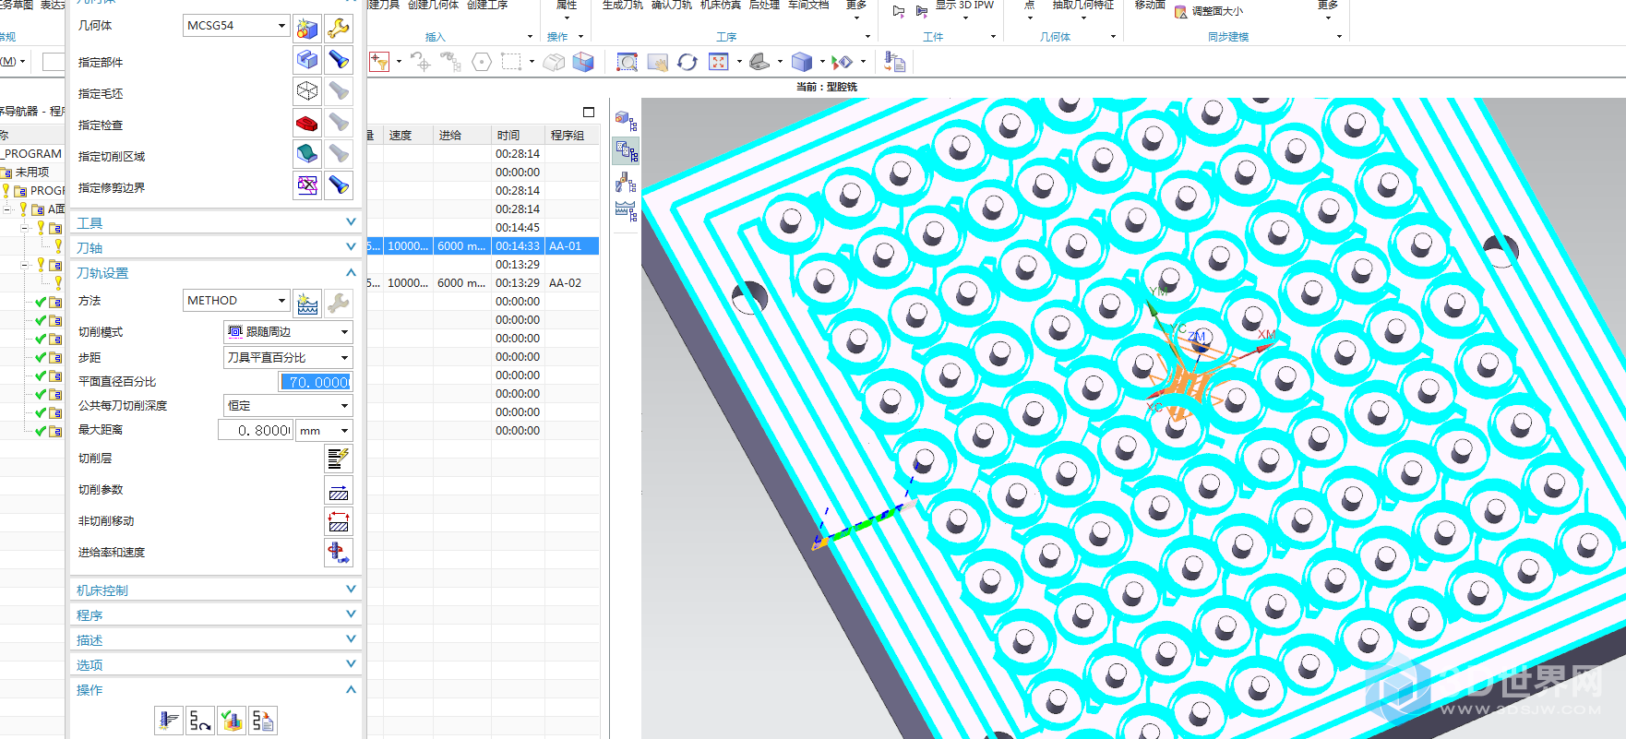Click the clip section cube icon in toolbar

(582, 62)
